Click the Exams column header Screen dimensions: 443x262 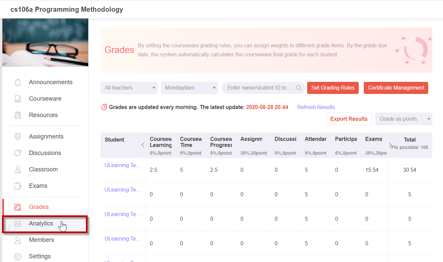pyautogui.click(x=374, y=139)
